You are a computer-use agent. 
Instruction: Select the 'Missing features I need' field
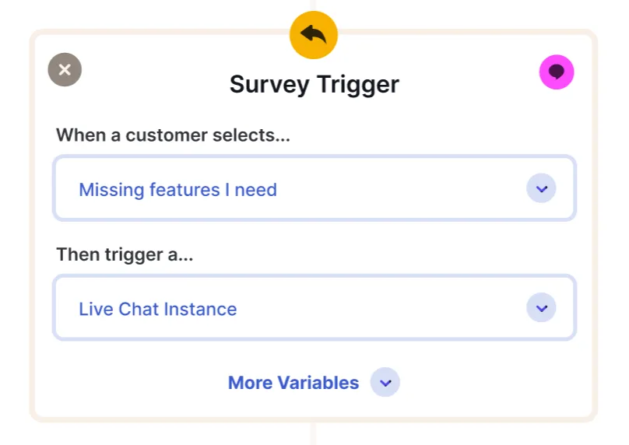(x=314, y=188)
